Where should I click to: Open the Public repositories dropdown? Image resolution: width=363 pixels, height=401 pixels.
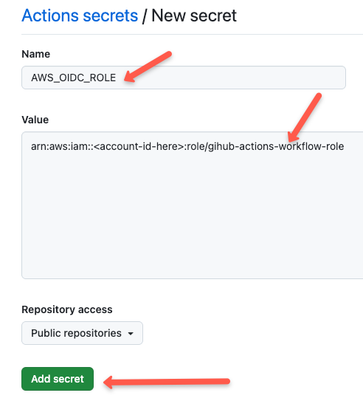tap(82, 333)
